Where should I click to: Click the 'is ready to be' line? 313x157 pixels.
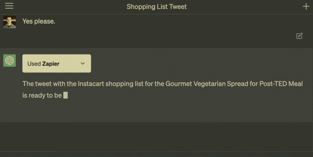[x=42, y=95]
